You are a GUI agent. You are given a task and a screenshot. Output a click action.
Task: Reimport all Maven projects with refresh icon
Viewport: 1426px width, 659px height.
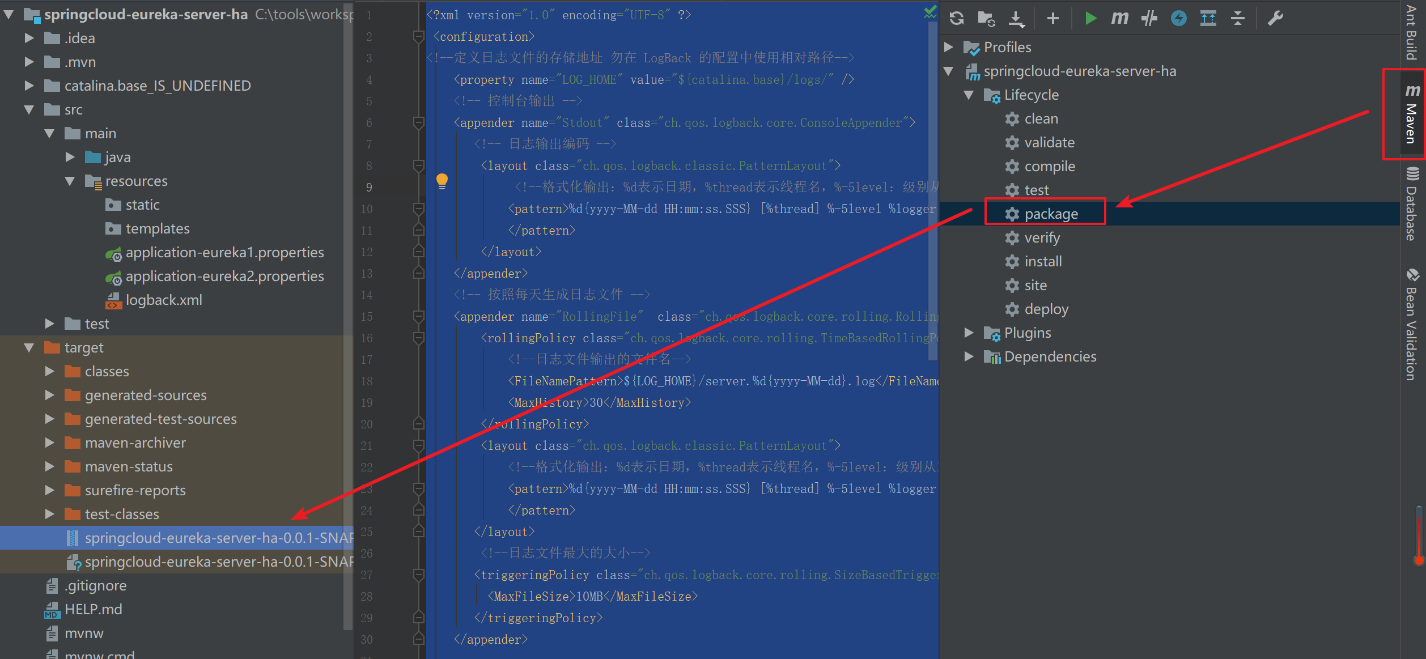point(957,18)
